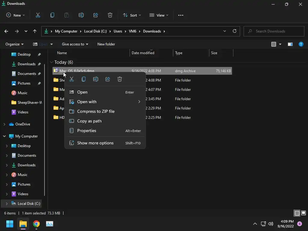The height and width of the screenshot is (231, 308).
Task: Collapse the My Computer tree node
Action: (4, 136)
